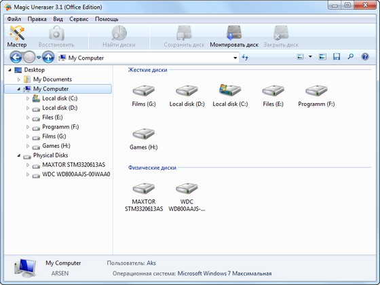
Task: Click the Монтировать диск toolbar icon
Action: tap(234, 37)
